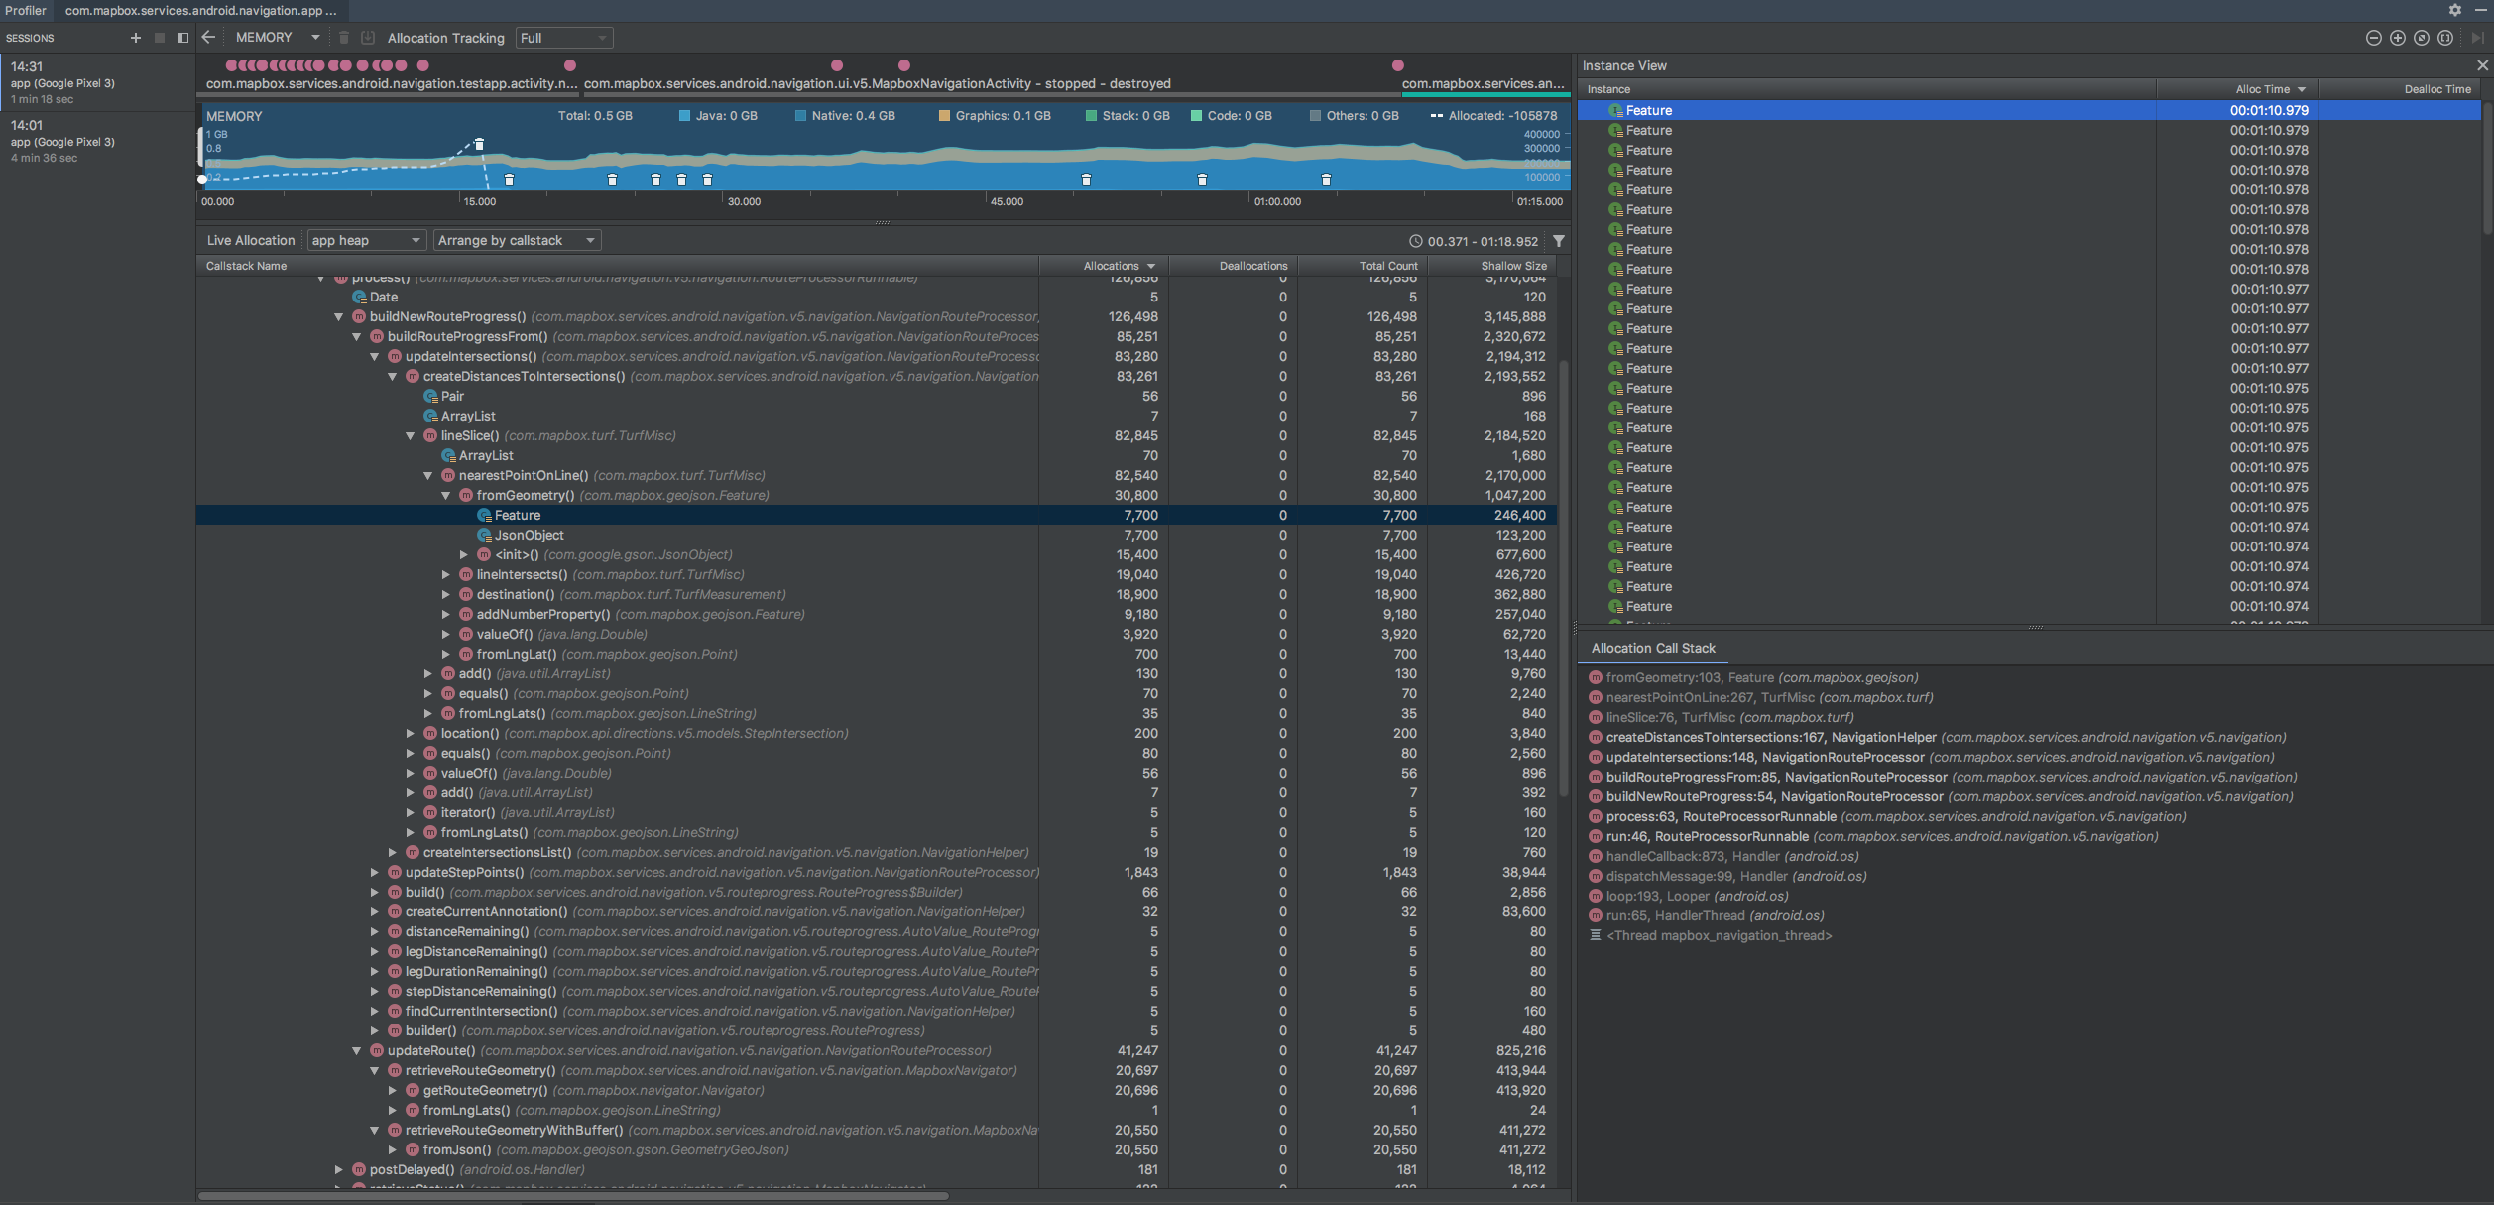
Task: Collapse the updateRoute() call node
Action: [x=357, y=1051]
